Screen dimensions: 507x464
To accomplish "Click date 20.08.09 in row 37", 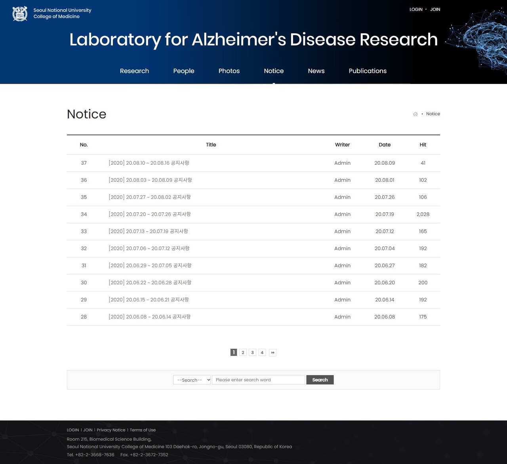I will [x=385, y=163].
